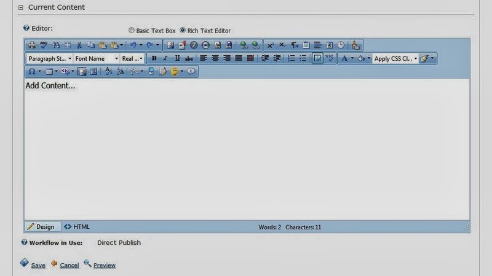Expand the paste options arrow
The image size is (492, 276).
click(x=122, y=45)
